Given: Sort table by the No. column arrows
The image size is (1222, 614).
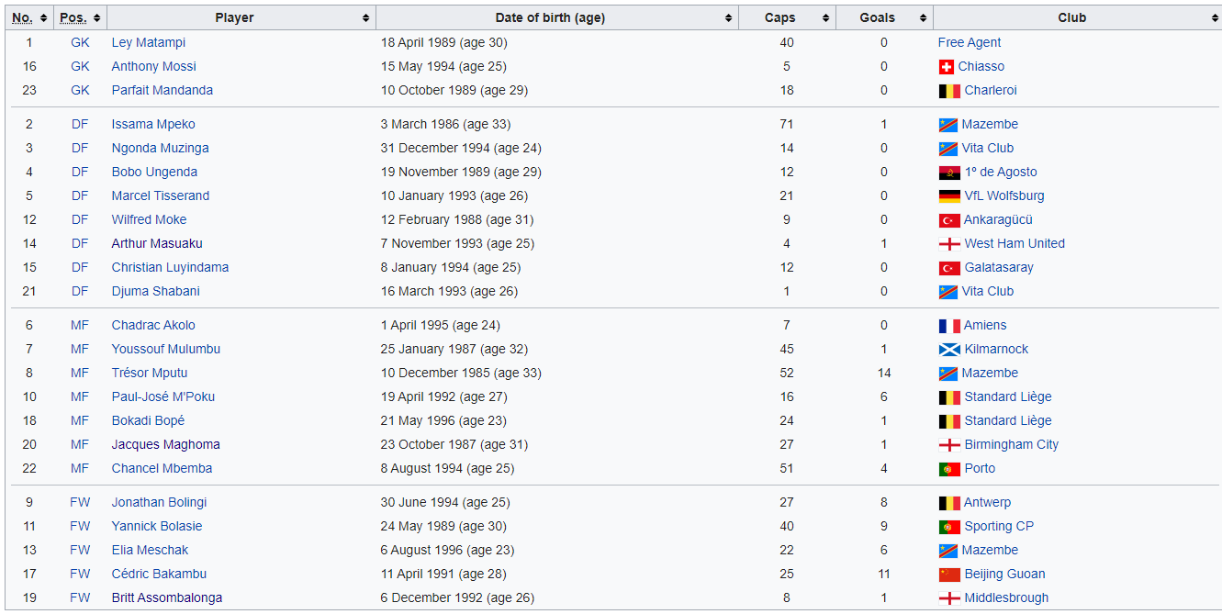Looking at the screenshot, I should point(43,18).
